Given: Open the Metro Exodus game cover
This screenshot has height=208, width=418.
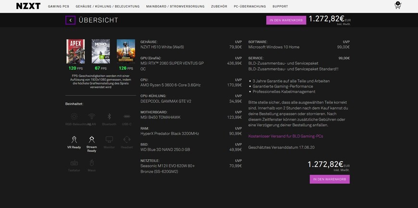Looking at the screenshot, I should (101, 51).
